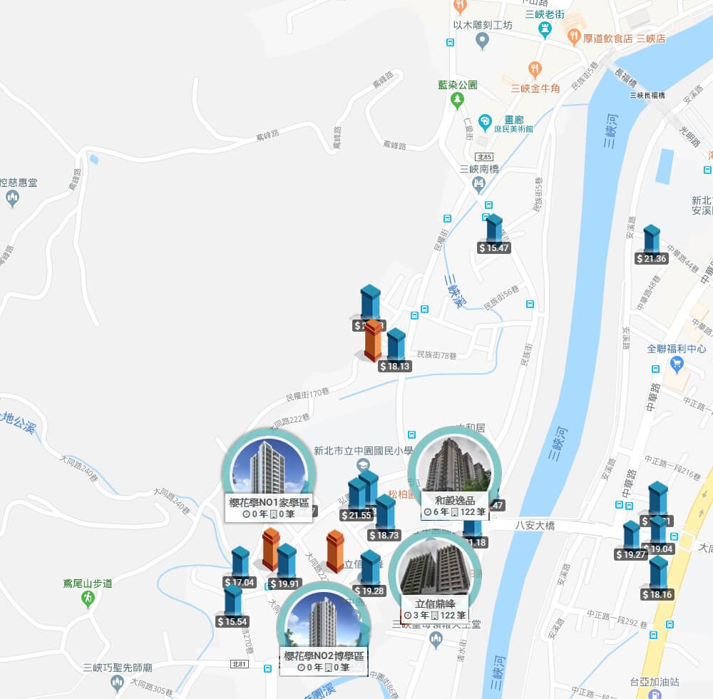Click the $21.55 building marker

point(357,499)
